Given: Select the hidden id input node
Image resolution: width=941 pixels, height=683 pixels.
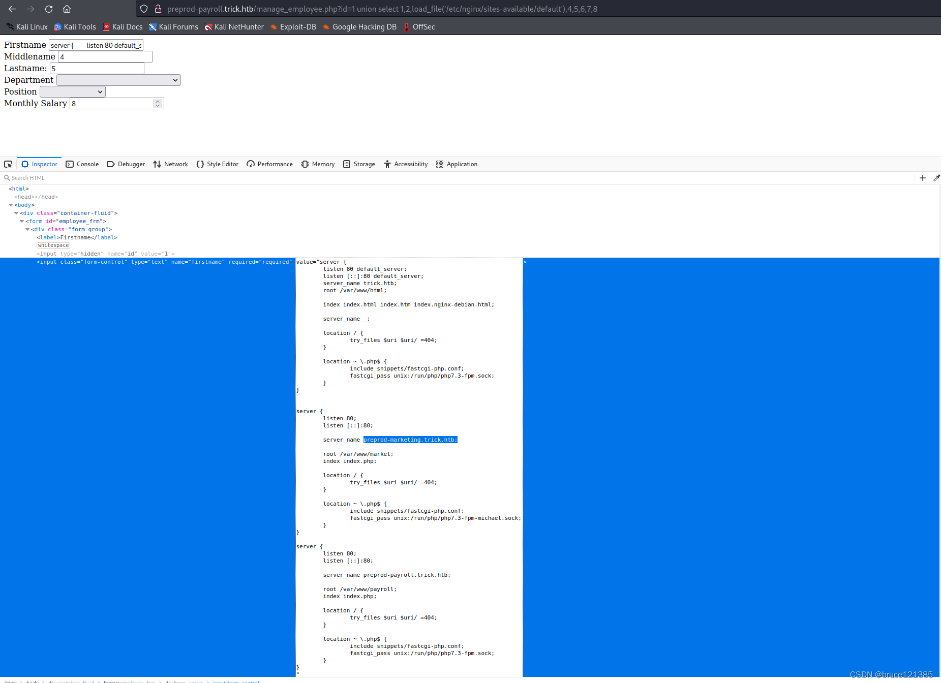Looking at the screenshot, I should [105, 254].
